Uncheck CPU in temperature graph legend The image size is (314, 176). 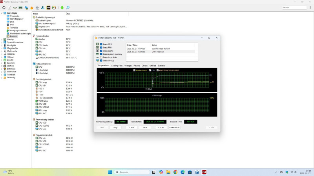(x=150, y=70)
